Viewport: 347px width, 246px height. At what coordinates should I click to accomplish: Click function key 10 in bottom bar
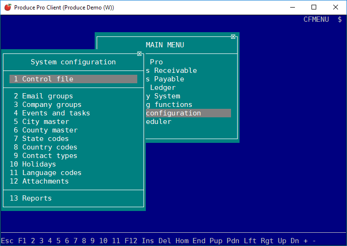[103, 241]
